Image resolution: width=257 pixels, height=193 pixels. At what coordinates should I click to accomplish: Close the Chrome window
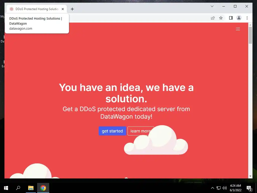pos(246,6)
